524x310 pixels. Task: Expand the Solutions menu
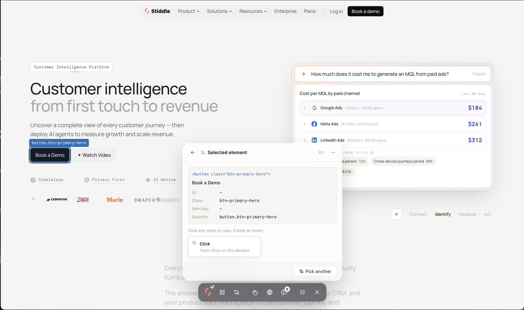219,11
